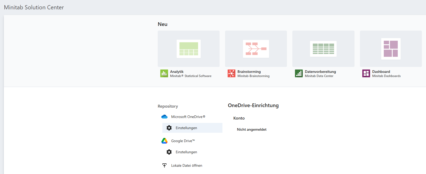Screen dimensions: 426x174
Task: Click Minitab-Brainstorming subtitle
Action: (254, 76)
